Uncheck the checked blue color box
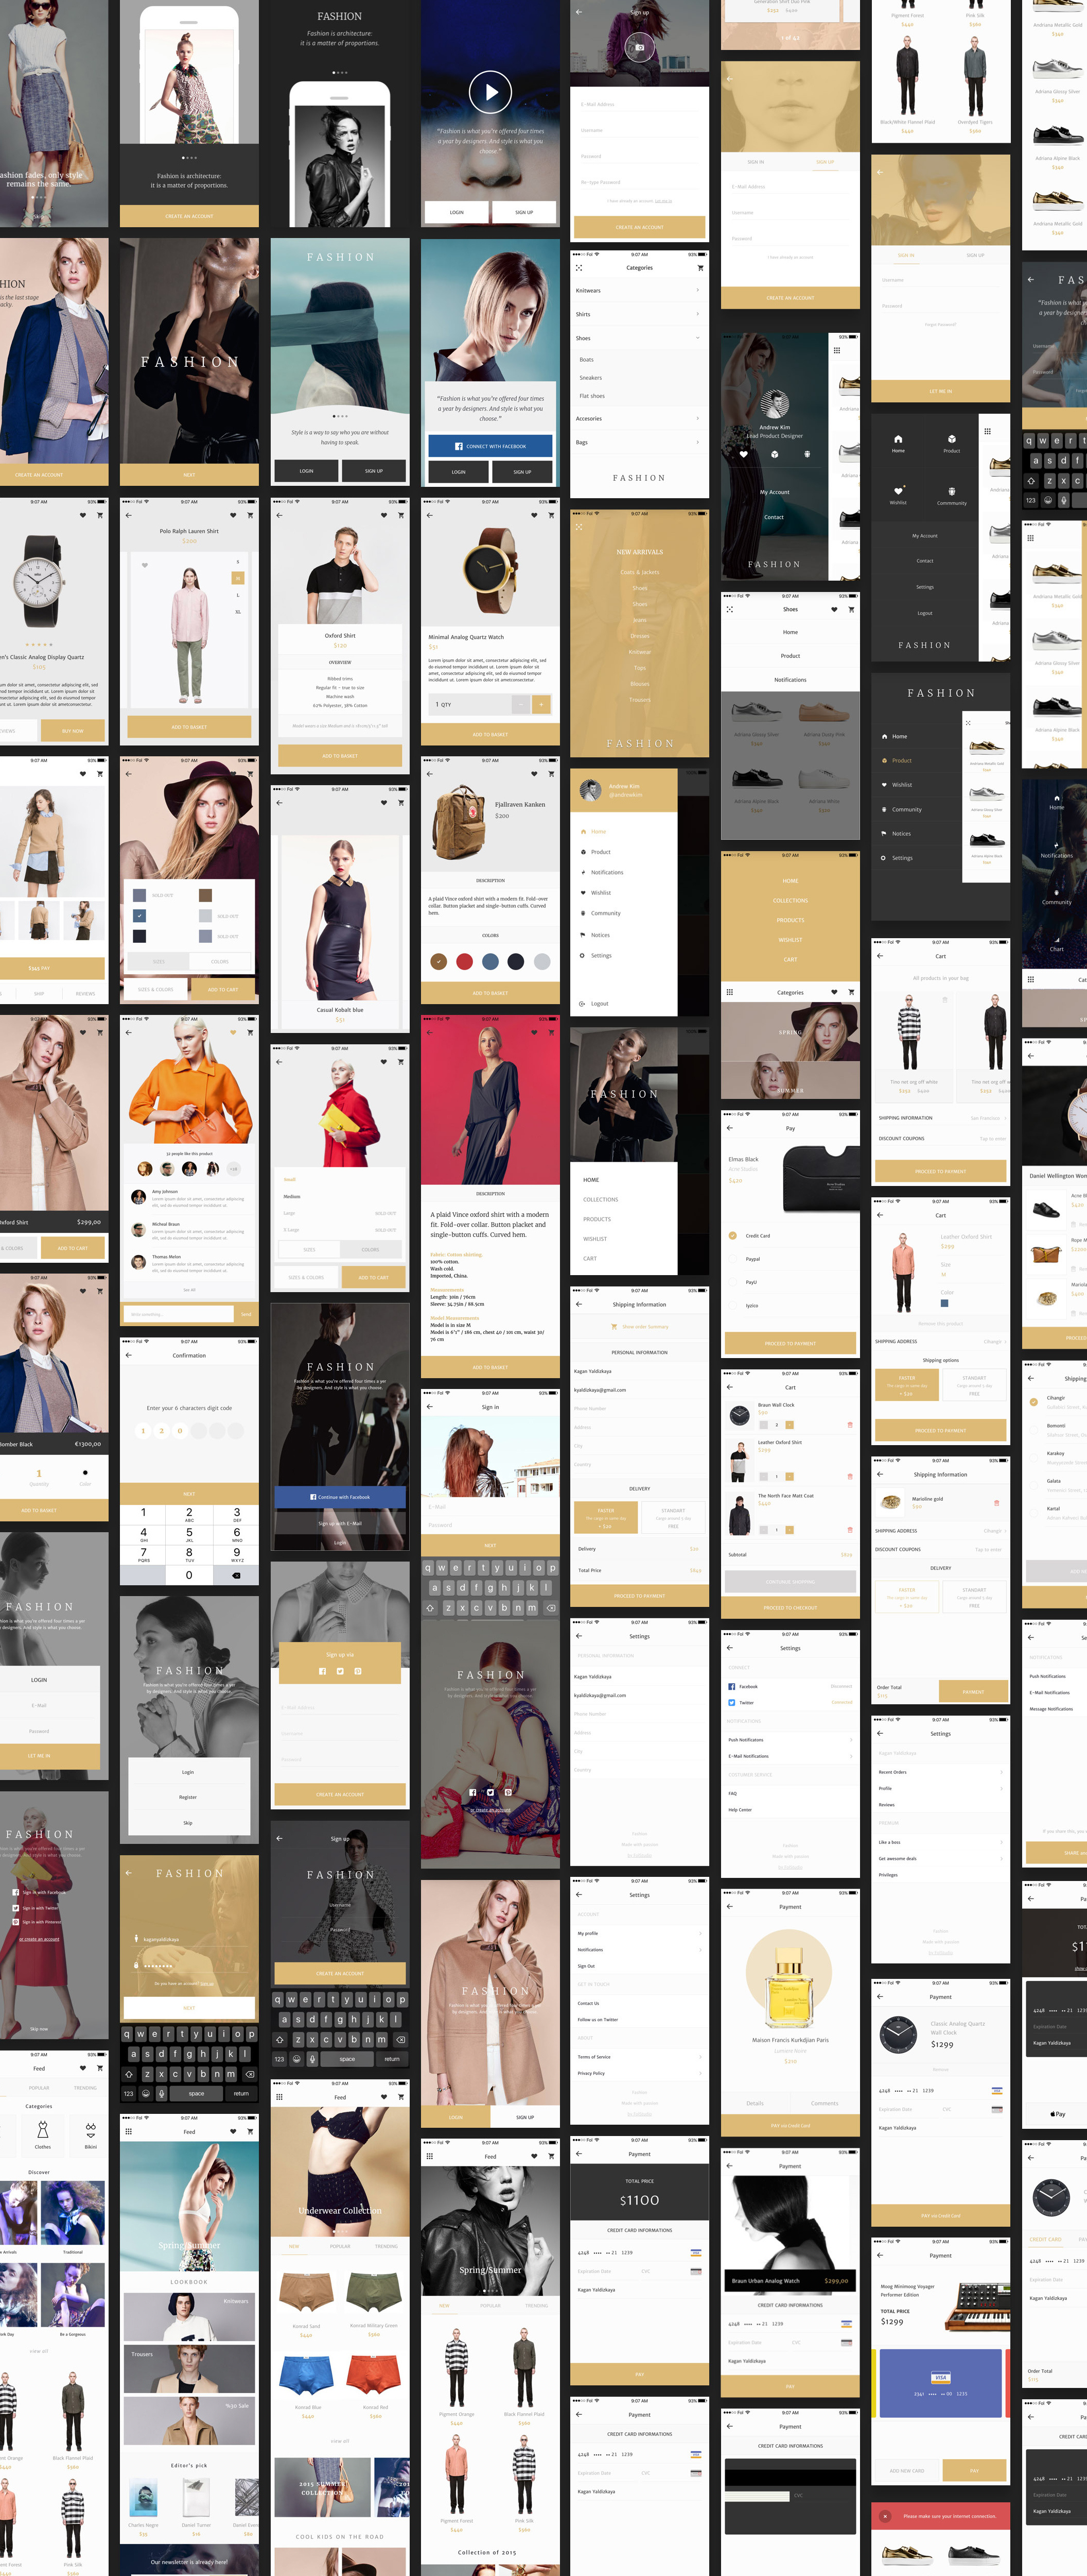The width and height of the screenshot is (1087, 2576). 140,916
